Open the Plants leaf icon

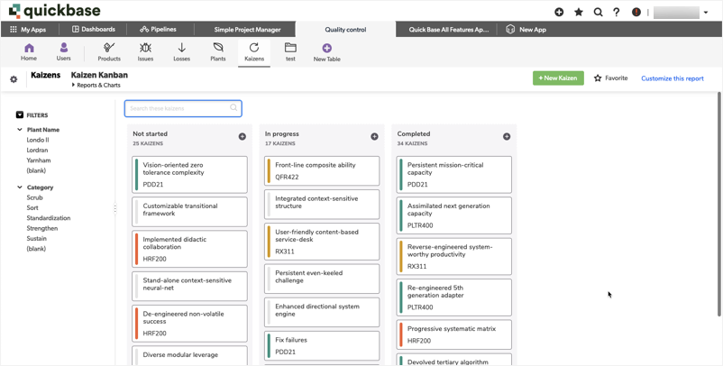click(218, 52)
